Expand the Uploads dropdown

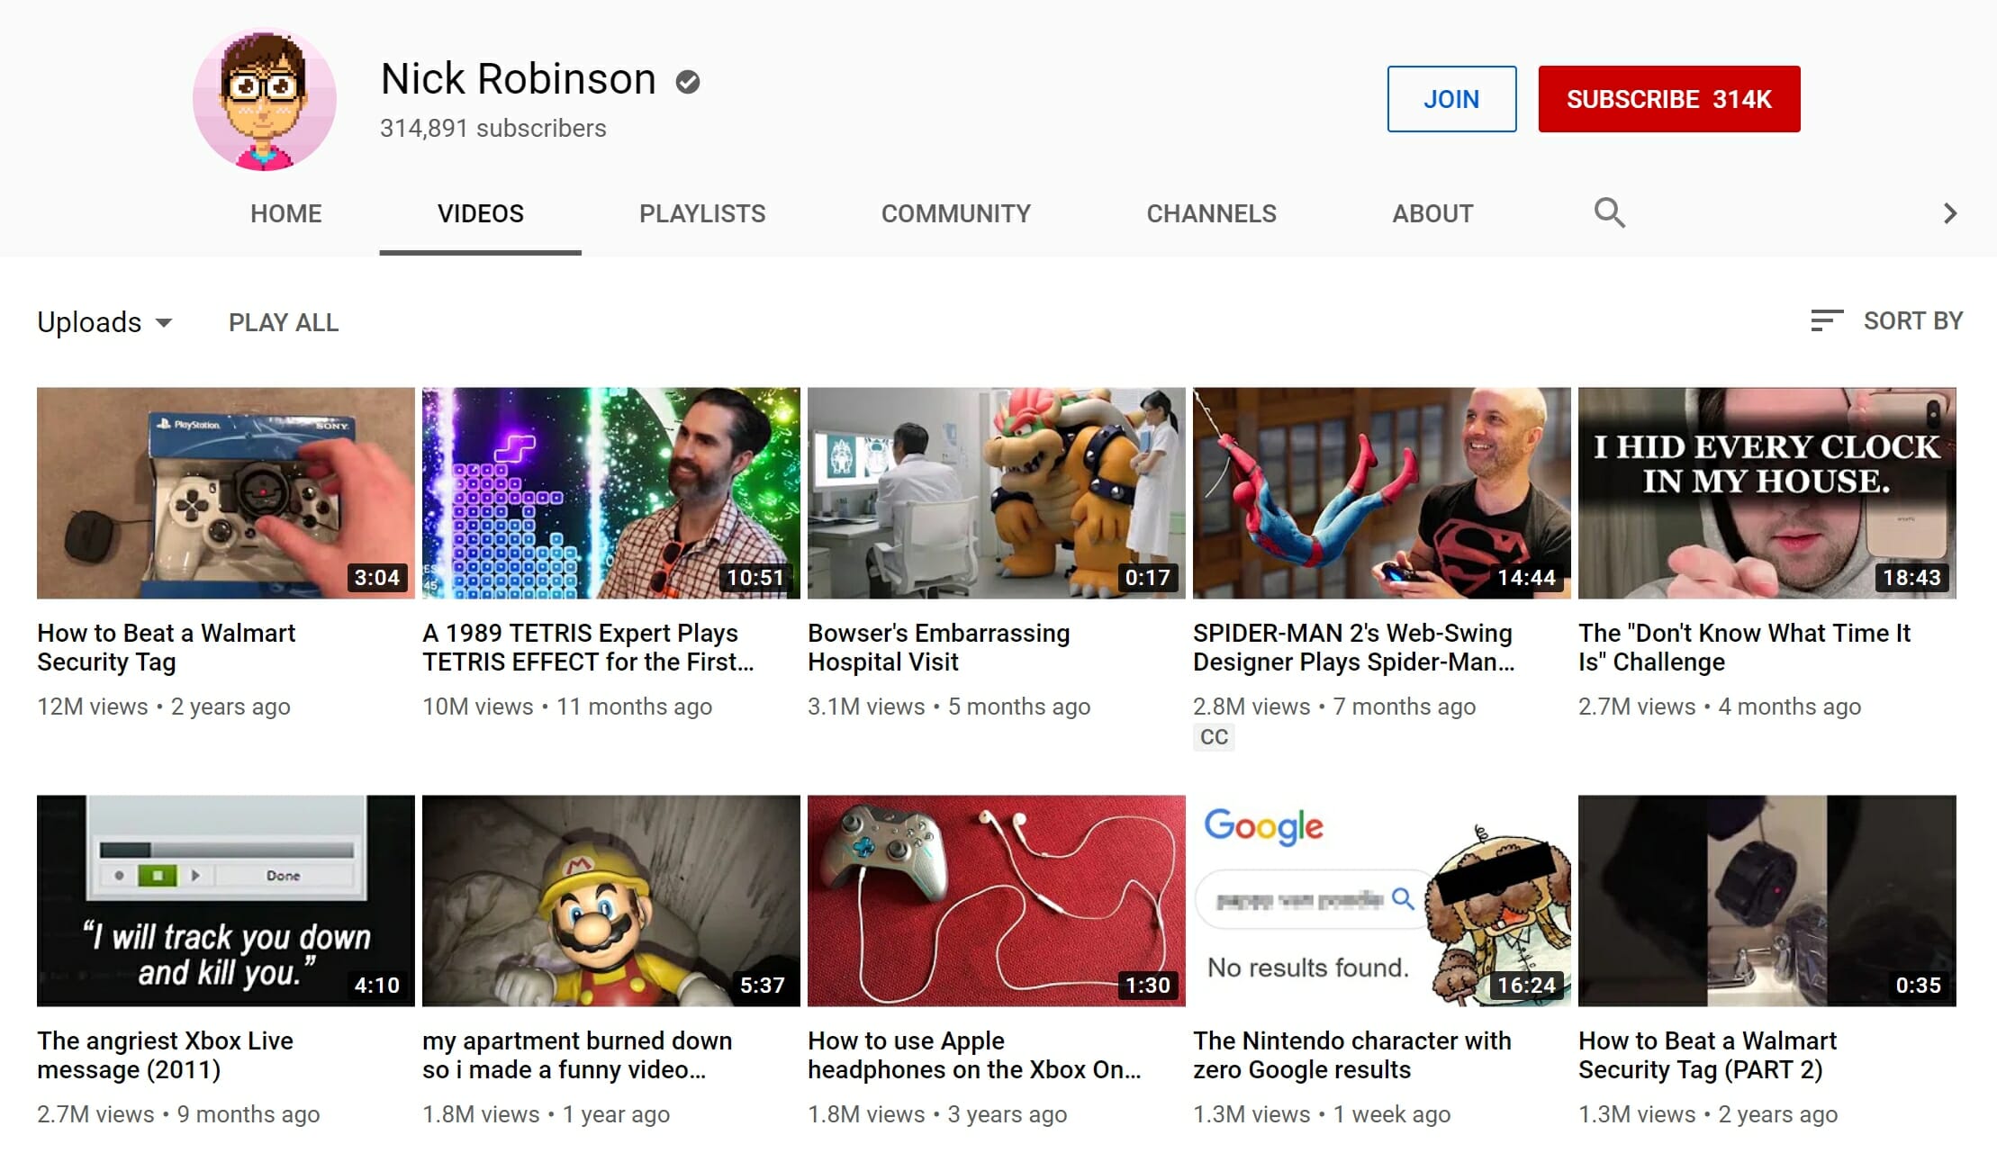coord(104,322)
